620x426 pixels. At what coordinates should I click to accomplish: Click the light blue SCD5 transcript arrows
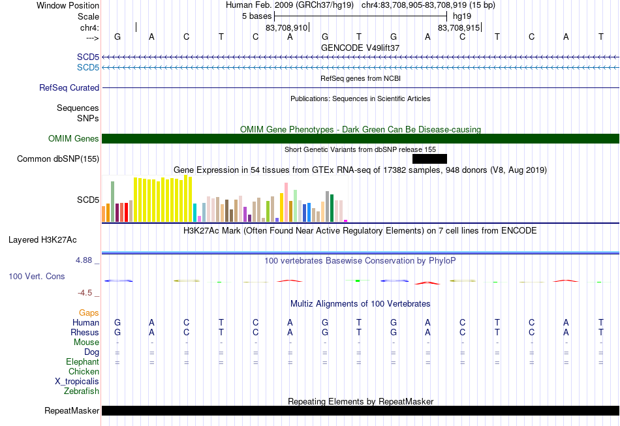pyautogui.click(x=360, y=68)
